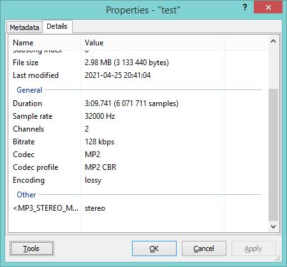Screen dimensions: 287x267
Task: Click the Cancel button
Action: (203, 248)
